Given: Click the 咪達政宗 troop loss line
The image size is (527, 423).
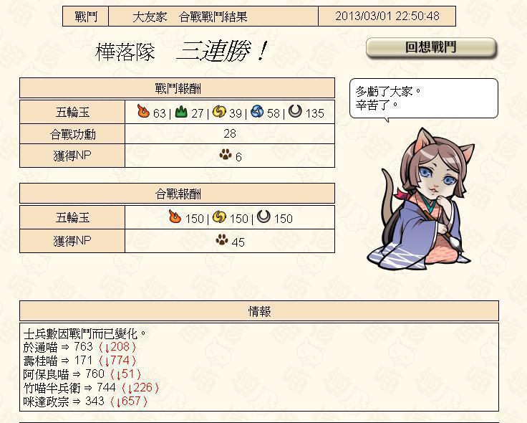Looking at the screenshot, I should [x=85, y=401].
